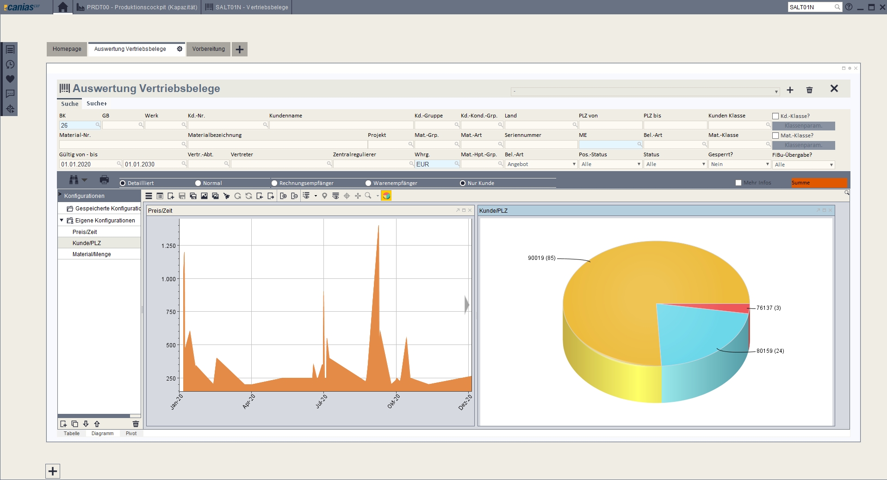This screenshot has width=887, height=480.
Task: Check the Mehr Infos checkbox
Action: [738, 183]
